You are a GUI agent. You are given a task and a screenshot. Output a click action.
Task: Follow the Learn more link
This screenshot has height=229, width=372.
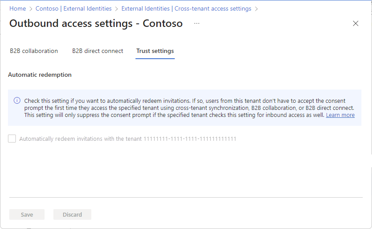340,115
